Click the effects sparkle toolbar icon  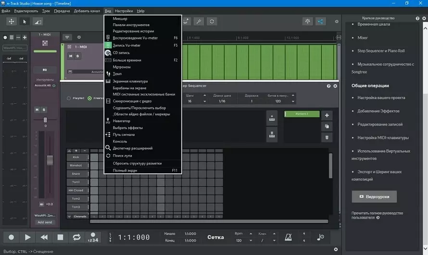coord(308,21)
